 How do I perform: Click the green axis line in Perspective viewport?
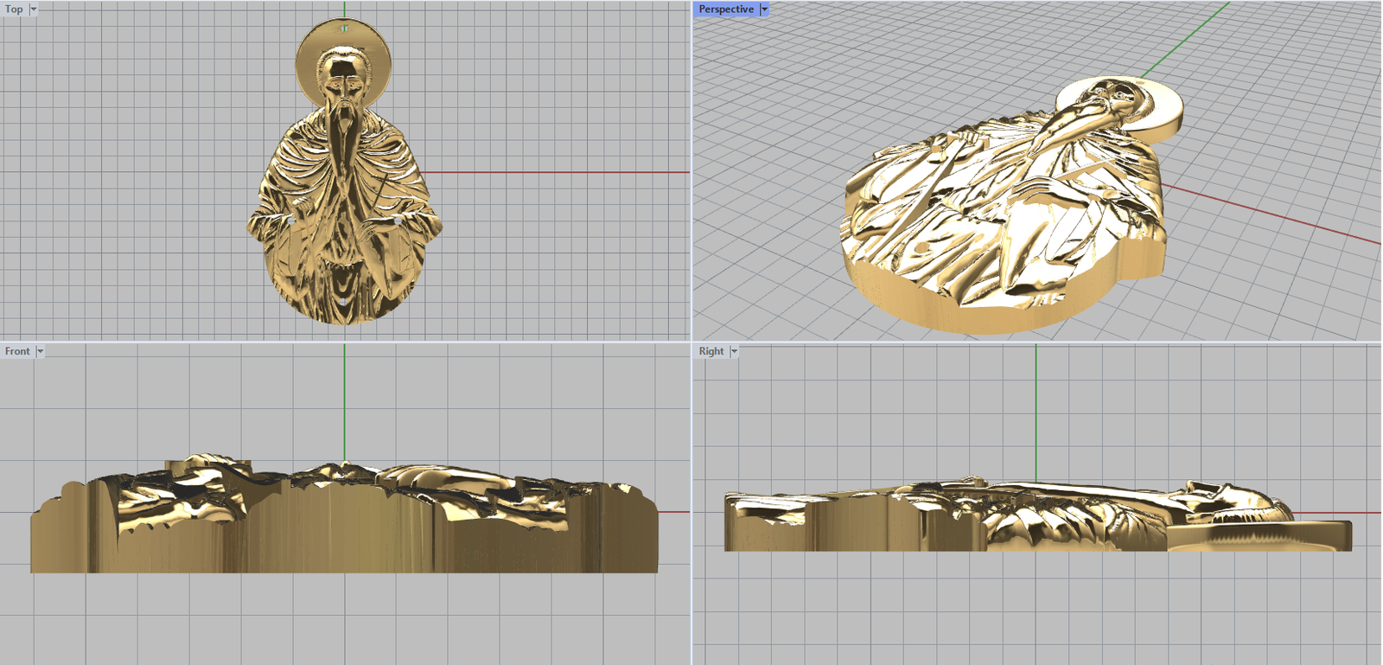(x=1184, y=41)
